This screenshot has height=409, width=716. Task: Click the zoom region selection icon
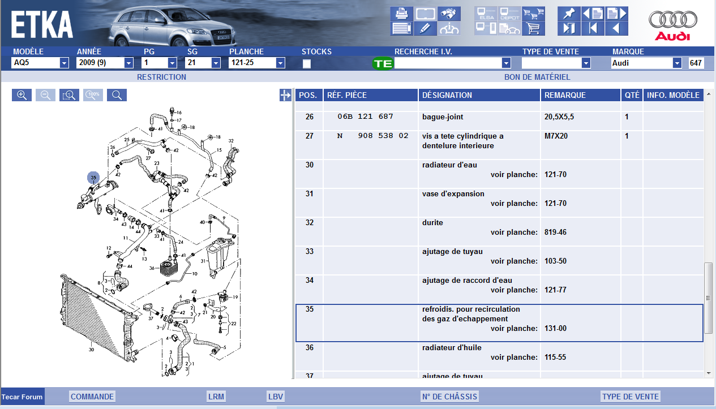point(69,96)
